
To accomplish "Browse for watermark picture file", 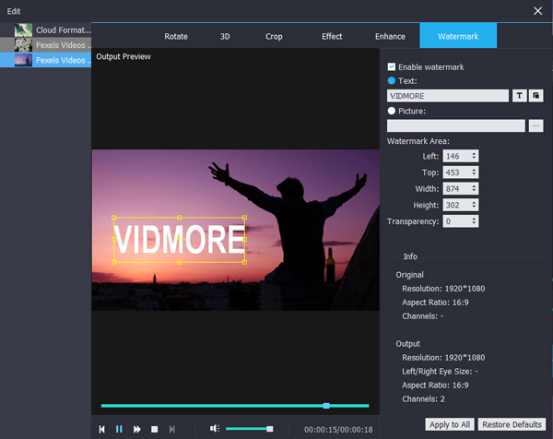I will (x=535, y=125).
